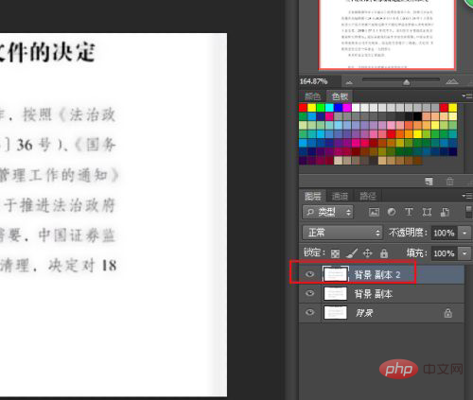The width and height of the screenshot is (473, 400).
Task: Choose the pure green swatch in first row
Action: [x=321, y=108]
